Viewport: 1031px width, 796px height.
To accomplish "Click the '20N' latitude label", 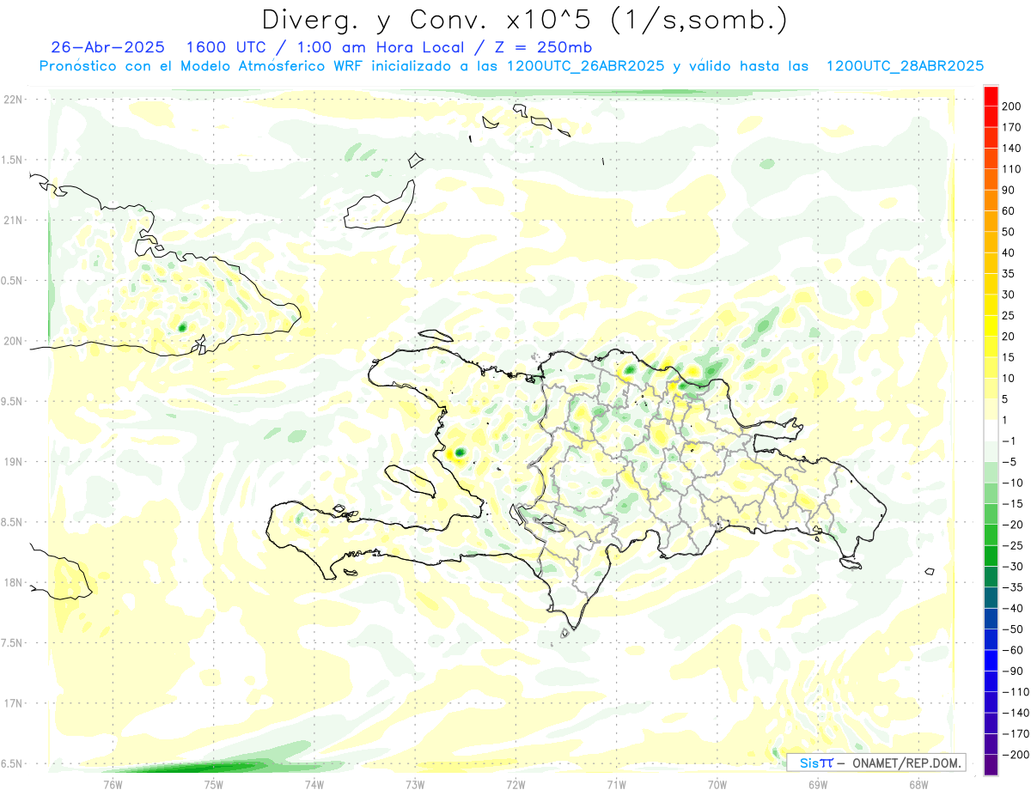I will point(13,341).
